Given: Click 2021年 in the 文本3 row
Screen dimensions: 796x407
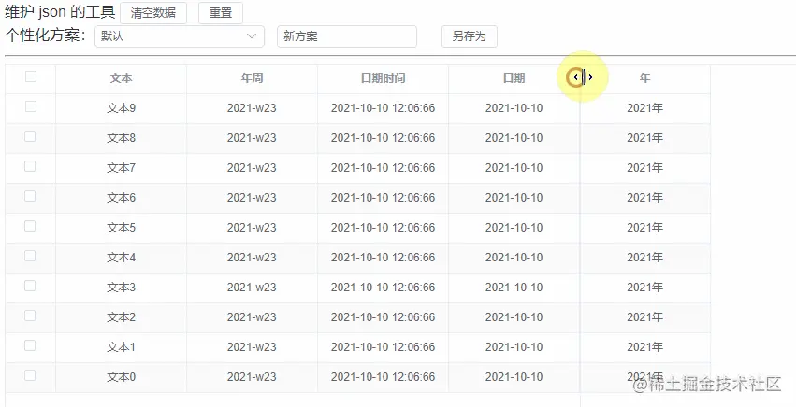Looking at the screenshot, I should tap(644, 288).
